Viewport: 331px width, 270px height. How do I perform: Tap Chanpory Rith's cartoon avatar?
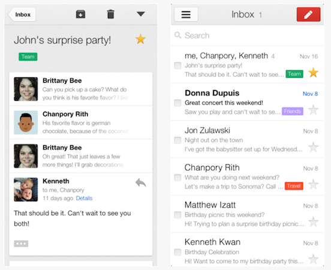point(26,122)
